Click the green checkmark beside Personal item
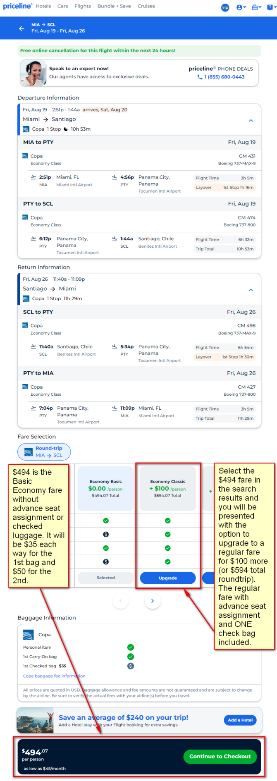 [x=131, y=647]
